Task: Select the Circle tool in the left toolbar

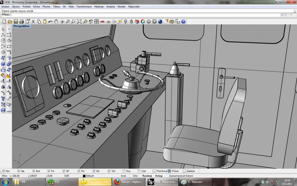Action: [x=3, y=40]
